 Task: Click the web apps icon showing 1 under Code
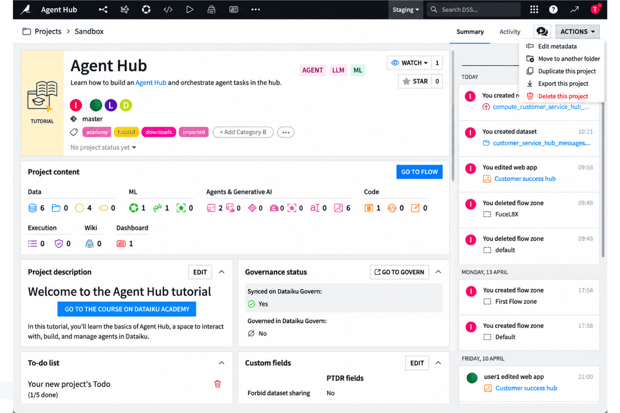tap(369, 208)
